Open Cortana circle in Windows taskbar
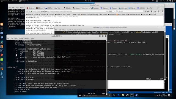176x99 pixels. (84, 95)
